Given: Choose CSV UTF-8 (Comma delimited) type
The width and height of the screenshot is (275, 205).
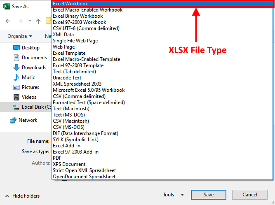Looking at the screenshot, I should coord(162,28).
